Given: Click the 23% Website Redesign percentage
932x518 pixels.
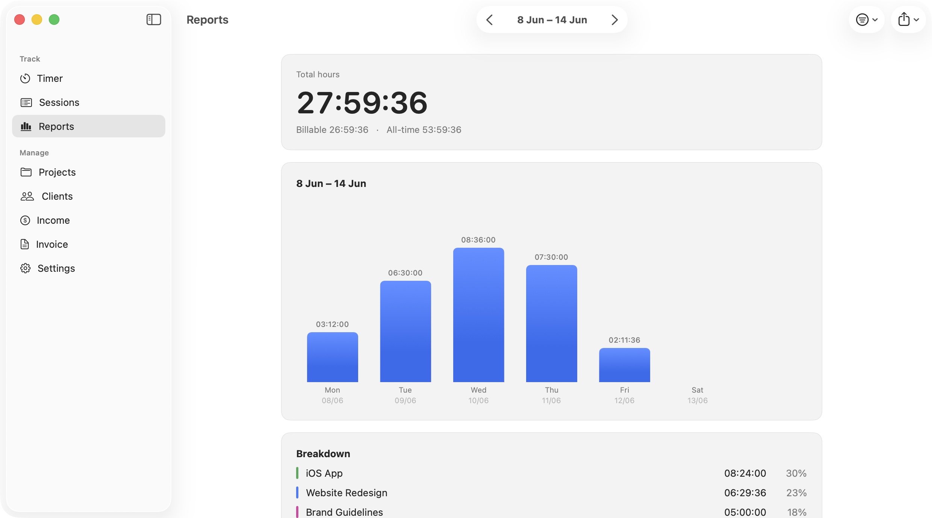Looking at the screenshot, I should point(796,493).
